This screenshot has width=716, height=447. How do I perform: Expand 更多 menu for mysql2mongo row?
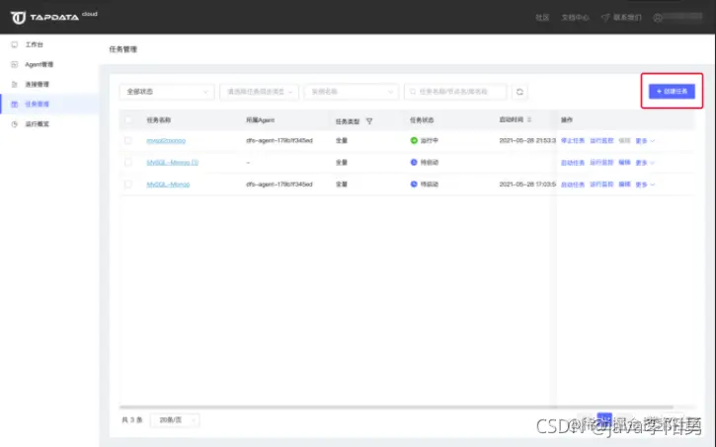[x=645, y=141]
